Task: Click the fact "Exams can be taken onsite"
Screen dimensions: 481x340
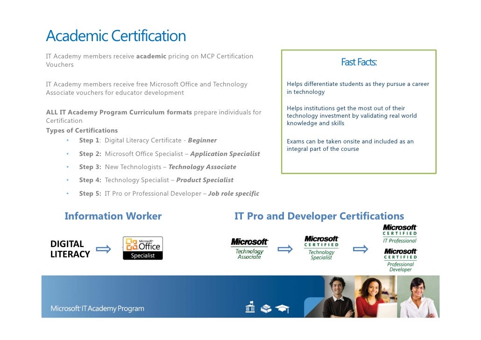Action: (350, 145)
